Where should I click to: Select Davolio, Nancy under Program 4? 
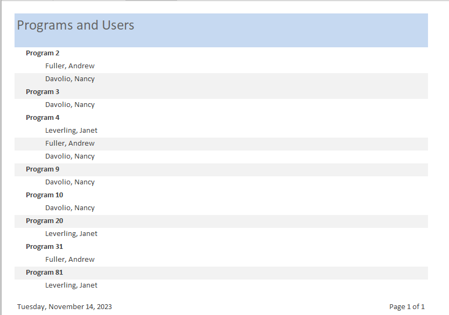tap(70, 156)
